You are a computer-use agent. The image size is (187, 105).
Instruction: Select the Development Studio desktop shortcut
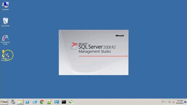point(5,40)
